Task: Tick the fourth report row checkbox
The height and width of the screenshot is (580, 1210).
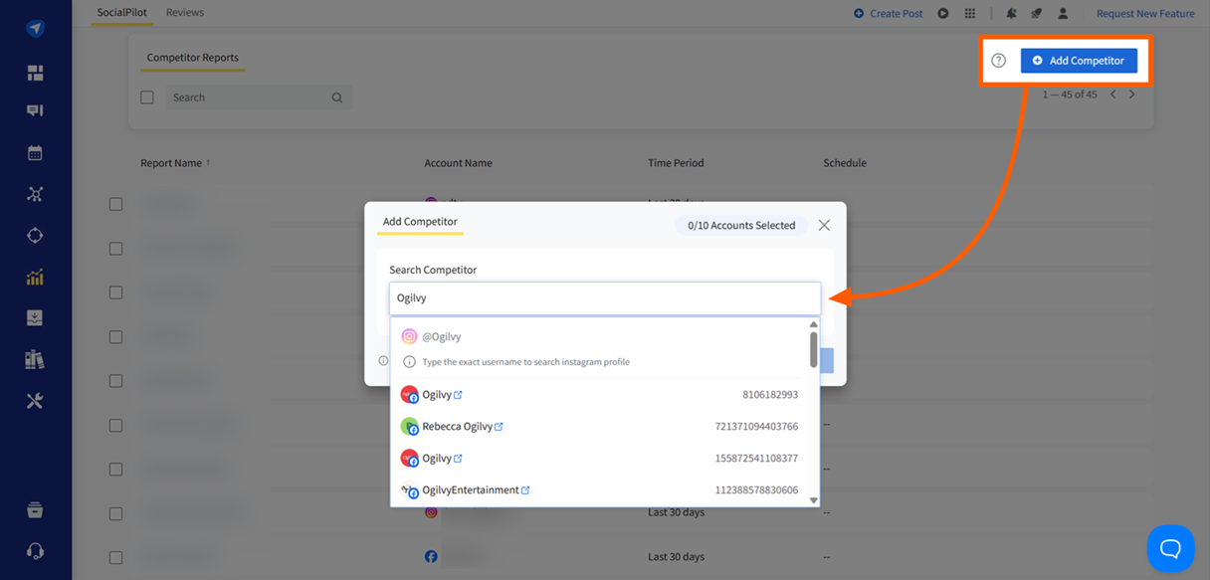Action: coord(115,337)
